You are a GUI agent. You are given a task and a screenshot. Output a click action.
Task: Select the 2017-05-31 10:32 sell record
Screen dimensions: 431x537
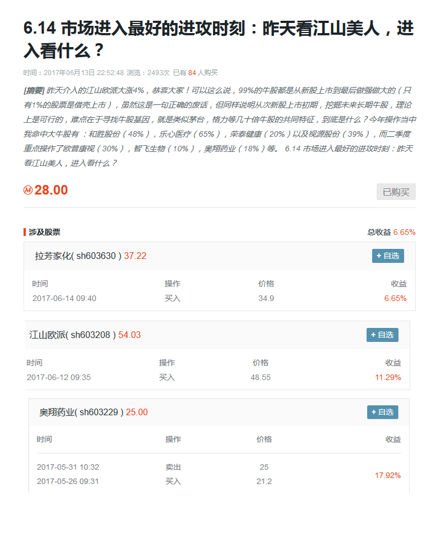coord(68,467)
